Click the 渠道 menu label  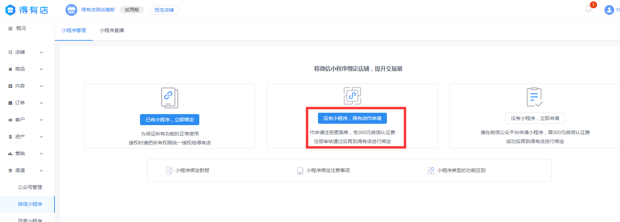20,171
